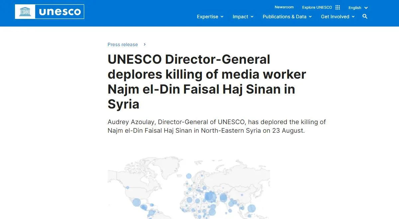
Task: Expand the Publications & Data menu
Action: click(287, 17)
